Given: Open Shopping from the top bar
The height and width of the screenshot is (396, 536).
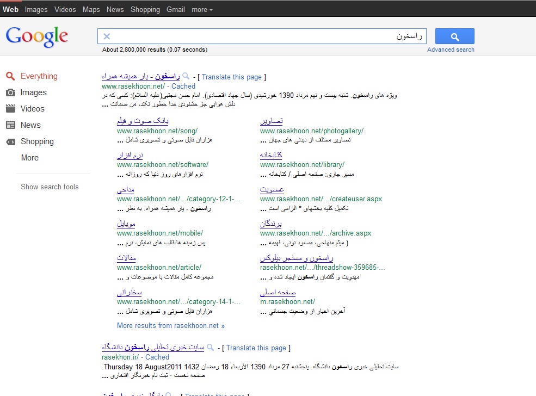Looking at the screenshot, I should coord(145,10).
